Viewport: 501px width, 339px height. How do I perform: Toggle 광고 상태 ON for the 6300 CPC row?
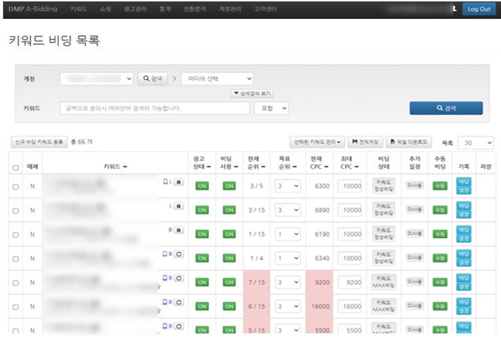click(x=202, y=186)
